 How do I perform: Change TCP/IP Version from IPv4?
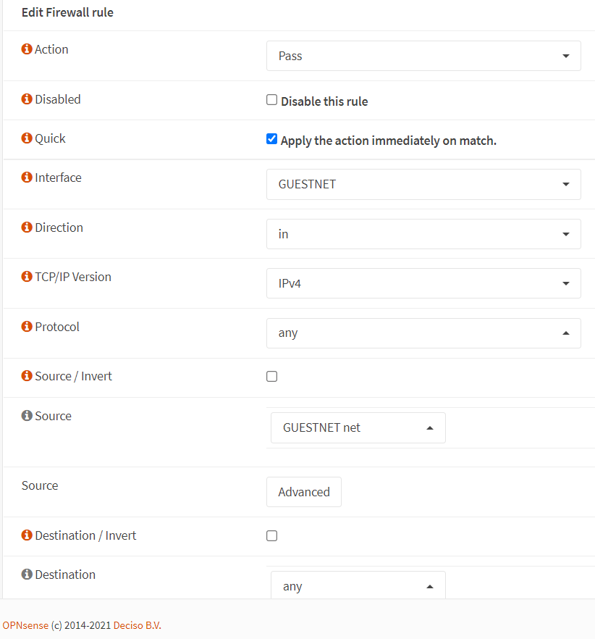tap(423, 283)
